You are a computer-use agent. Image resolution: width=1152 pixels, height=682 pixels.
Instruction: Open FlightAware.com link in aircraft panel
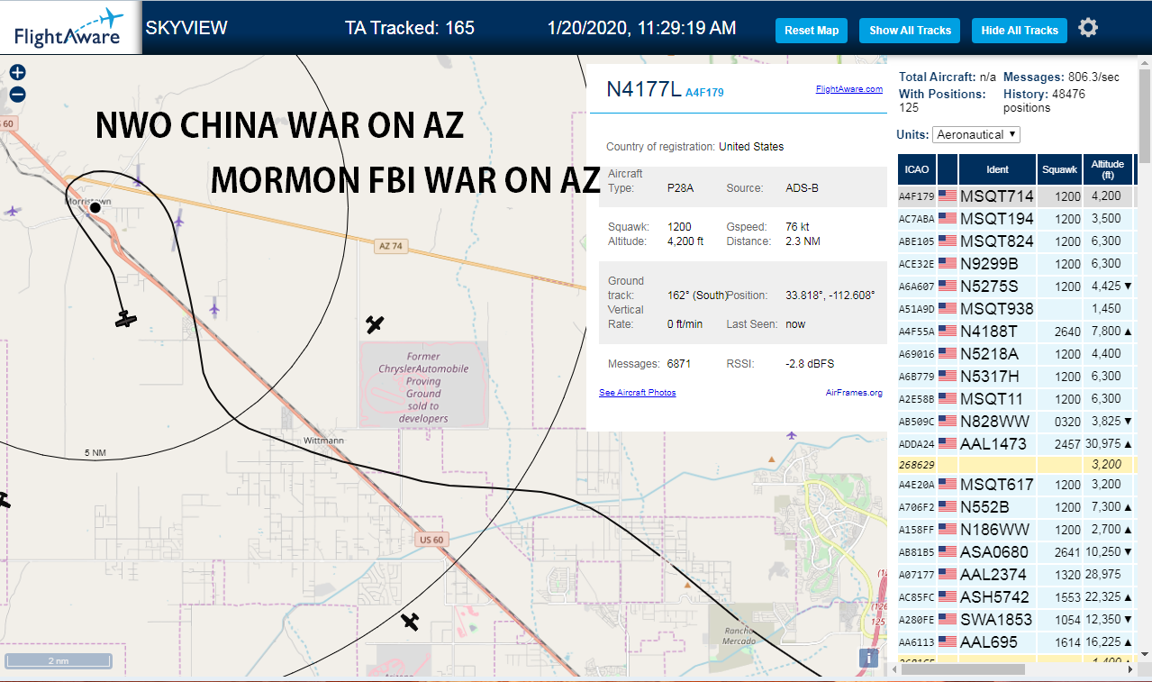[849, 89]
